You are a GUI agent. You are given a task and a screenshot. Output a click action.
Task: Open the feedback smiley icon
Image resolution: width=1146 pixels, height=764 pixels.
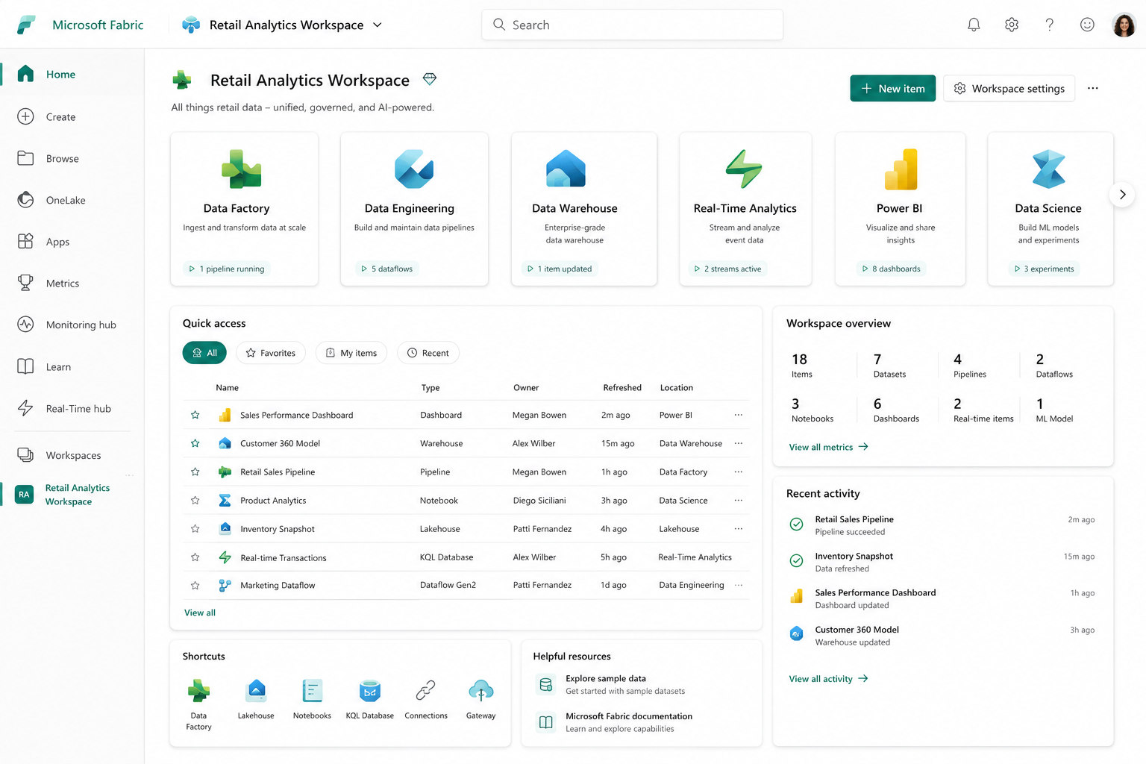click(x=1087, y=25)
